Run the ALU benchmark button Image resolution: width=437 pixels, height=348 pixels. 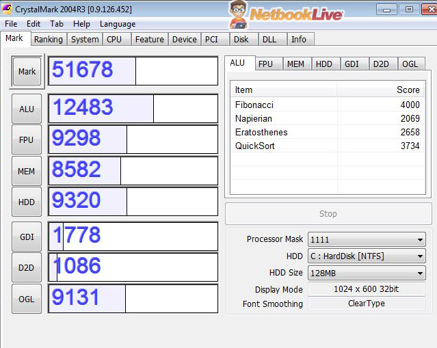point(27,109)
